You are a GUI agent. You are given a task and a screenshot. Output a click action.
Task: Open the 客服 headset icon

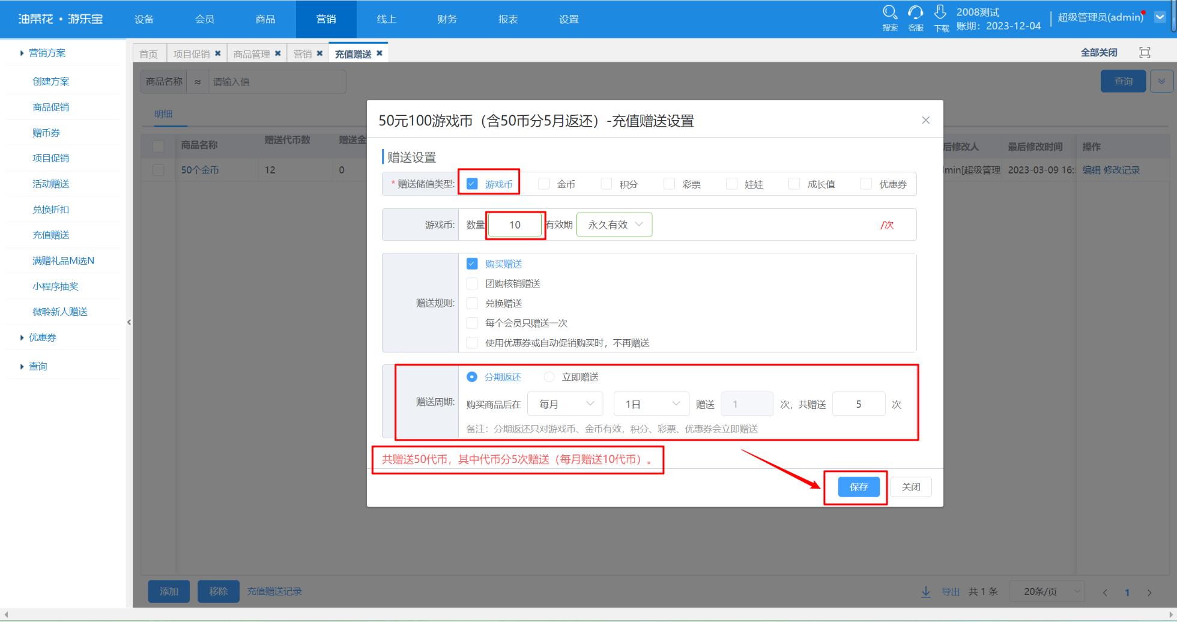(915, 12)
